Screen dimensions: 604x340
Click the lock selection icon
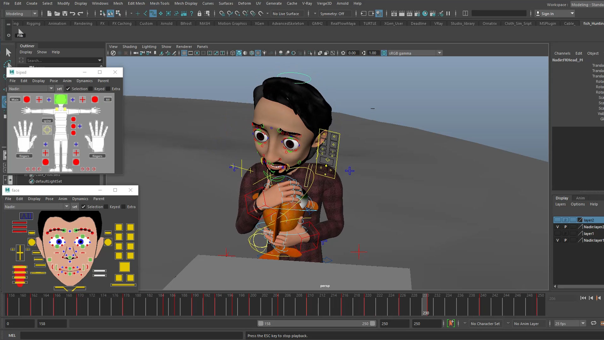coord(199,14)
